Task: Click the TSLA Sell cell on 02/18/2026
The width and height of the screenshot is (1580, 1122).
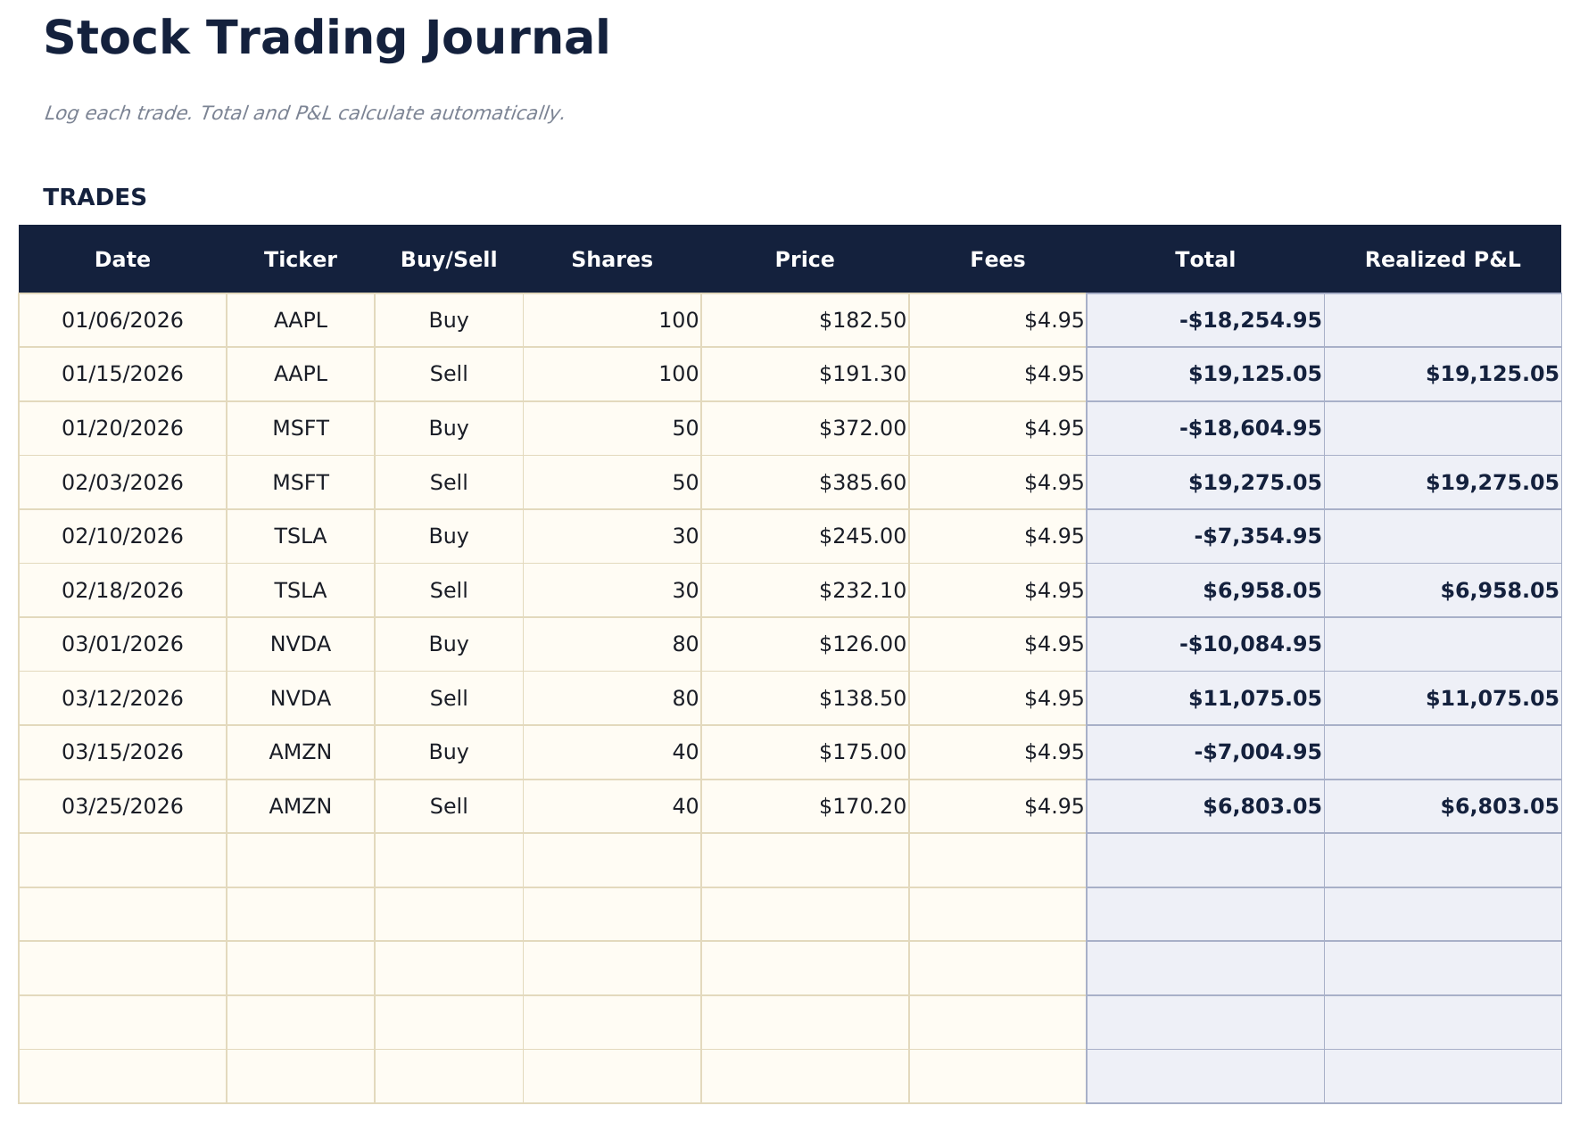Action: pos(448,590)
